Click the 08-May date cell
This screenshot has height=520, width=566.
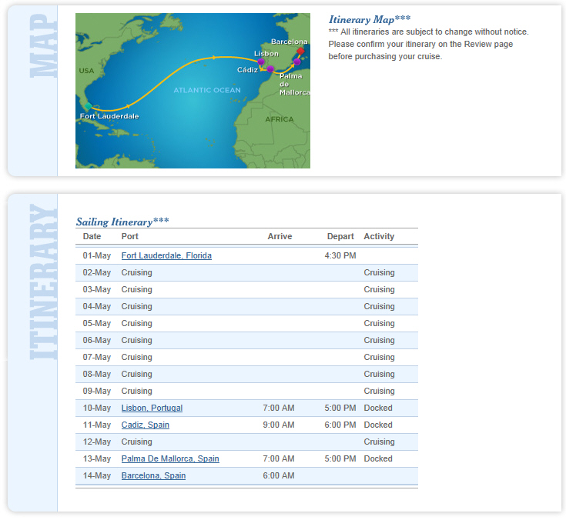pyautogui.click(x=97, y=375)
